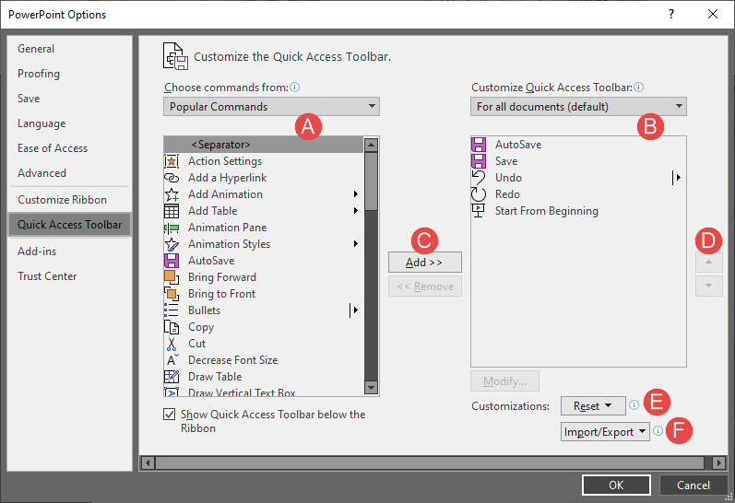The height and width of the screenshot is (503, 735).
Task: Open the Reset customizations dropdown
Action: click(x=593, y=405)
